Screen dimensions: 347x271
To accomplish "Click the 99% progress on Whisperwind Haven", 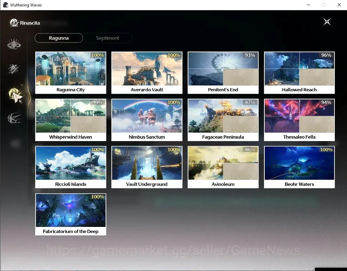I will tap(97, 102).
